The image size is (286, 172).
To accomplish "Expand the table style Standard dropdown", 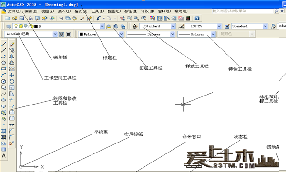I will pos(265,26).
